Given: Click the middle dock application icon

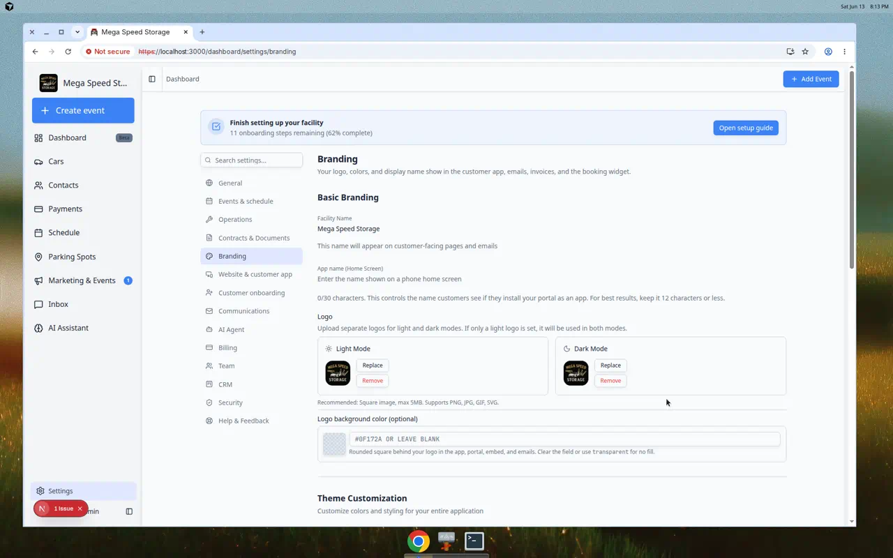Looking at the screenshot, I should (x=446, y=541).
